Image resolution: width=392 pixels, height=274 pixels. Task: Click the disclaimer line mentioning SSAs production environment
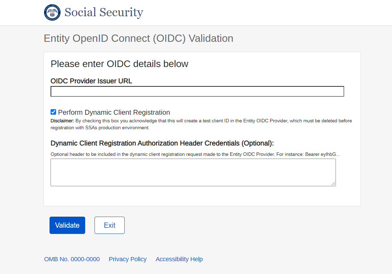pos(100,127)
